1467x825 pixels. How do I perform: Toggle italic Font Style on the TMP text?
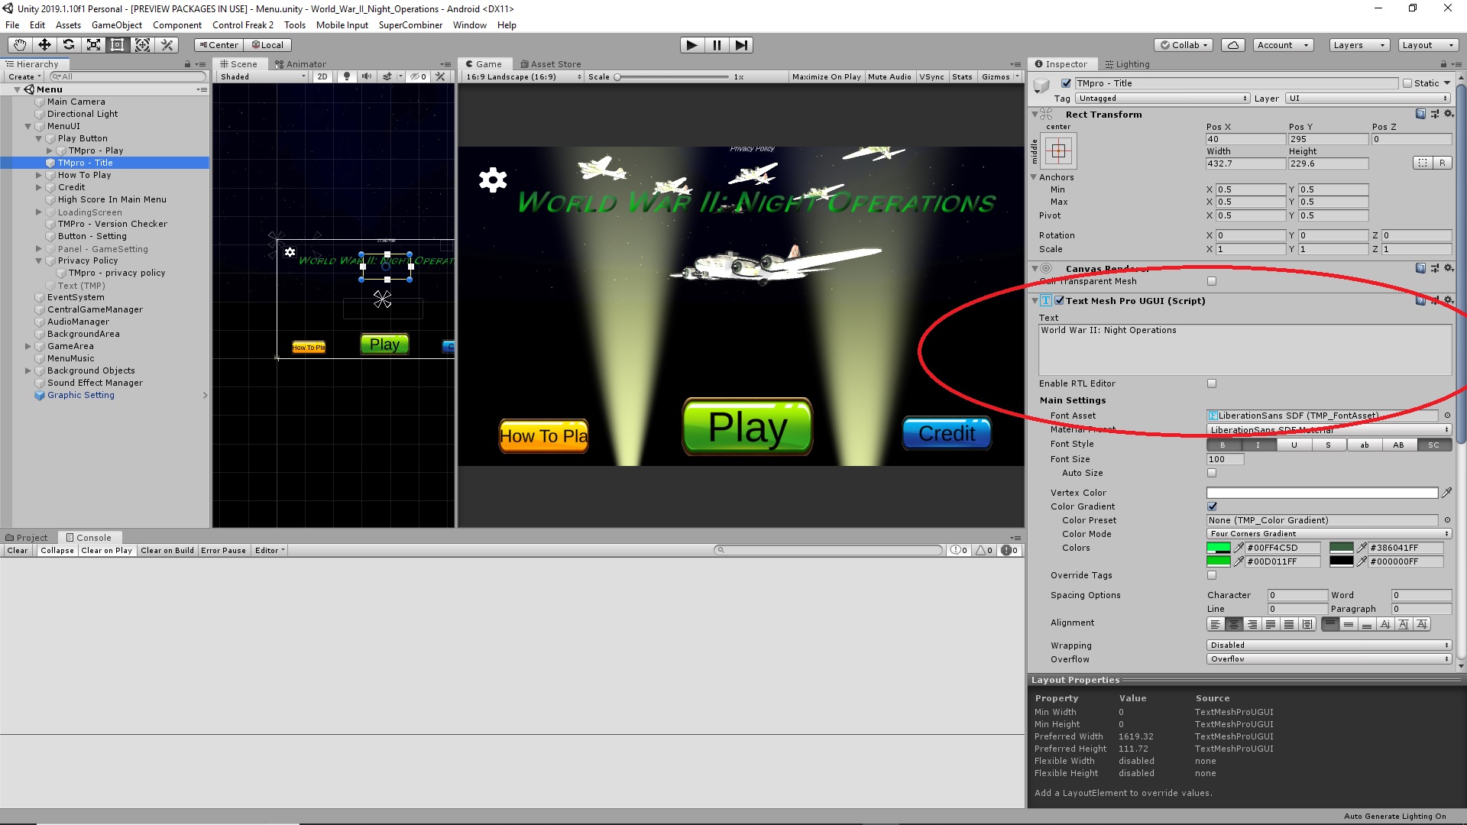pos(1259,444)
